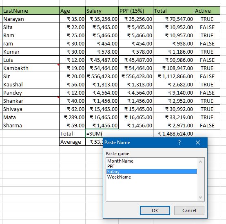
Task: Click Pandey's total ₹ 9,140.00
Action: tap(173, 93)
